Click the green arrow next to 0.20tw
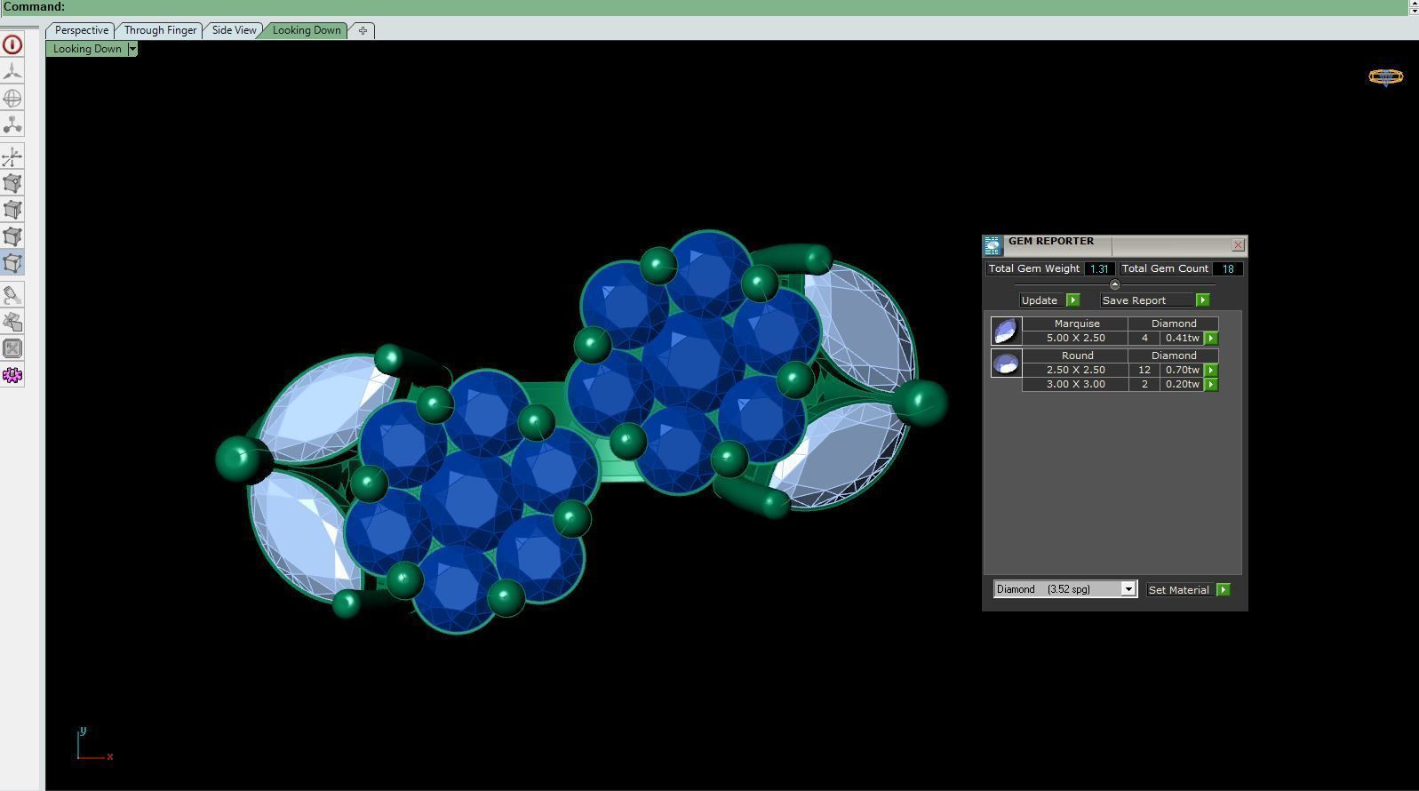 pos(1211,385)
